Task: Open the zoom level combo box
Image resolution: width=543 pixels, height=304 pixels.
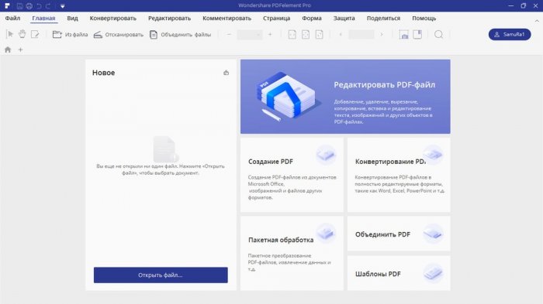Action: [250, 35]
